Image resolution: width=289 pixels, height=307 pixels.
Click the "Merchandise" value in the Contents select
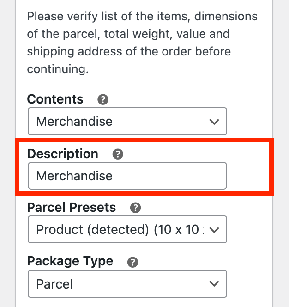click(74, 122)
